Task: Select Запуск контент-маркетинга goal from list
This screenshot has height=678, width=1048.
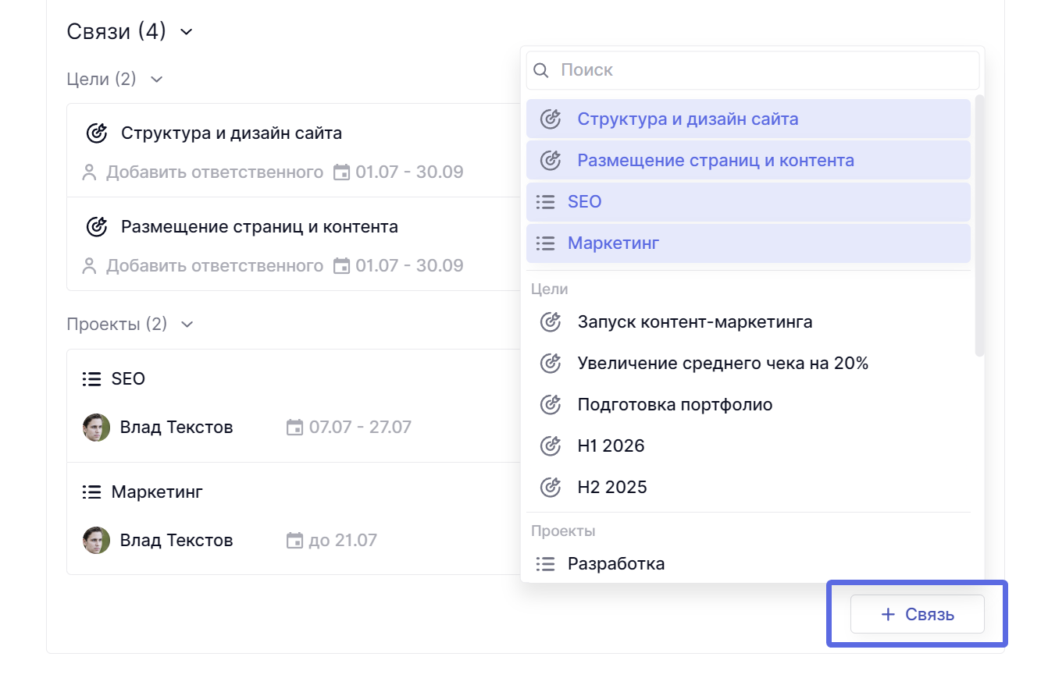Action: [x=694, y=321]
